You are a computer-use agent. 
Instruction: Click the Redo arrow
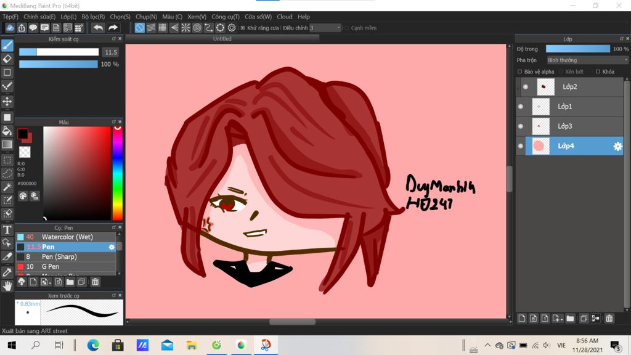point(113,28)
